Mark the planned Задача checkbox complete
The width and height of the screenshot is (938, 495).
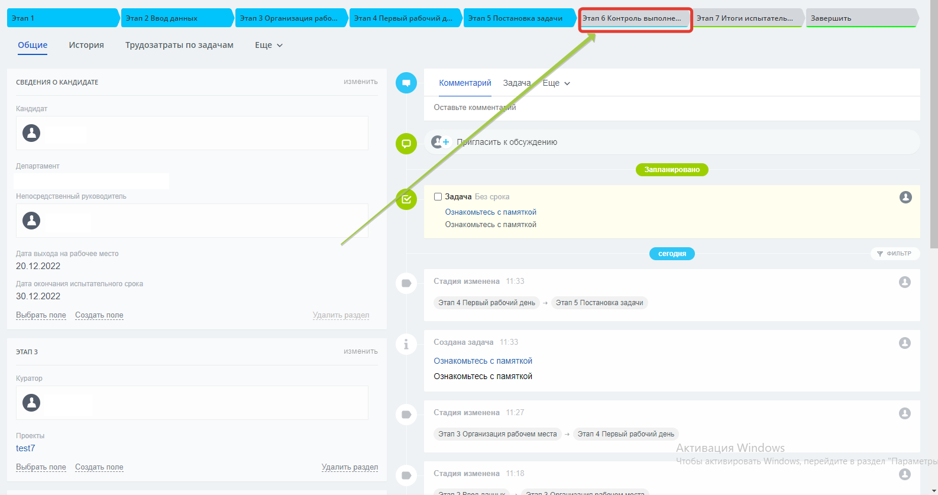(x=438, y=197)
